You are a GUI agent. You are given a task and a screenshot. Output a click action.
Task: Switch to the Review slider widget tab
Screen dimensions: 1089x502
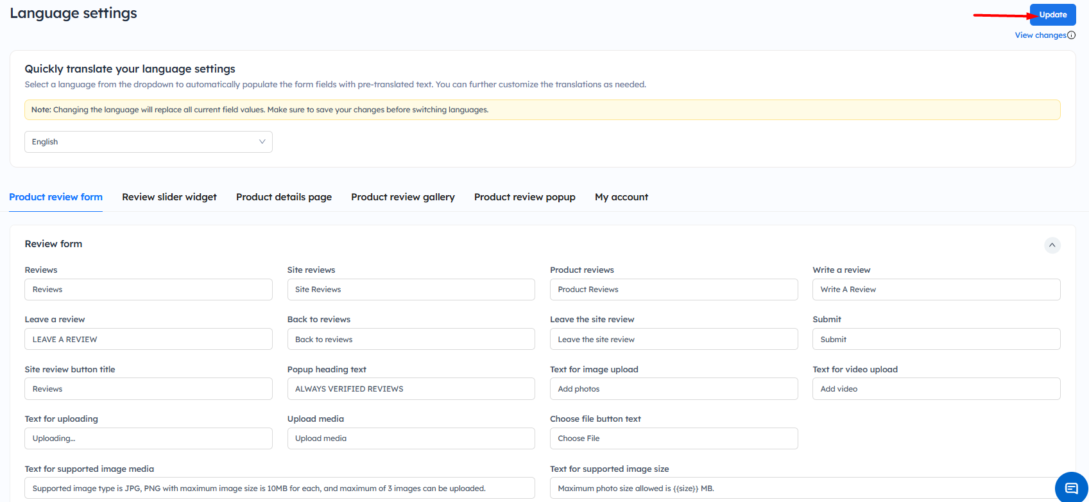169,197
